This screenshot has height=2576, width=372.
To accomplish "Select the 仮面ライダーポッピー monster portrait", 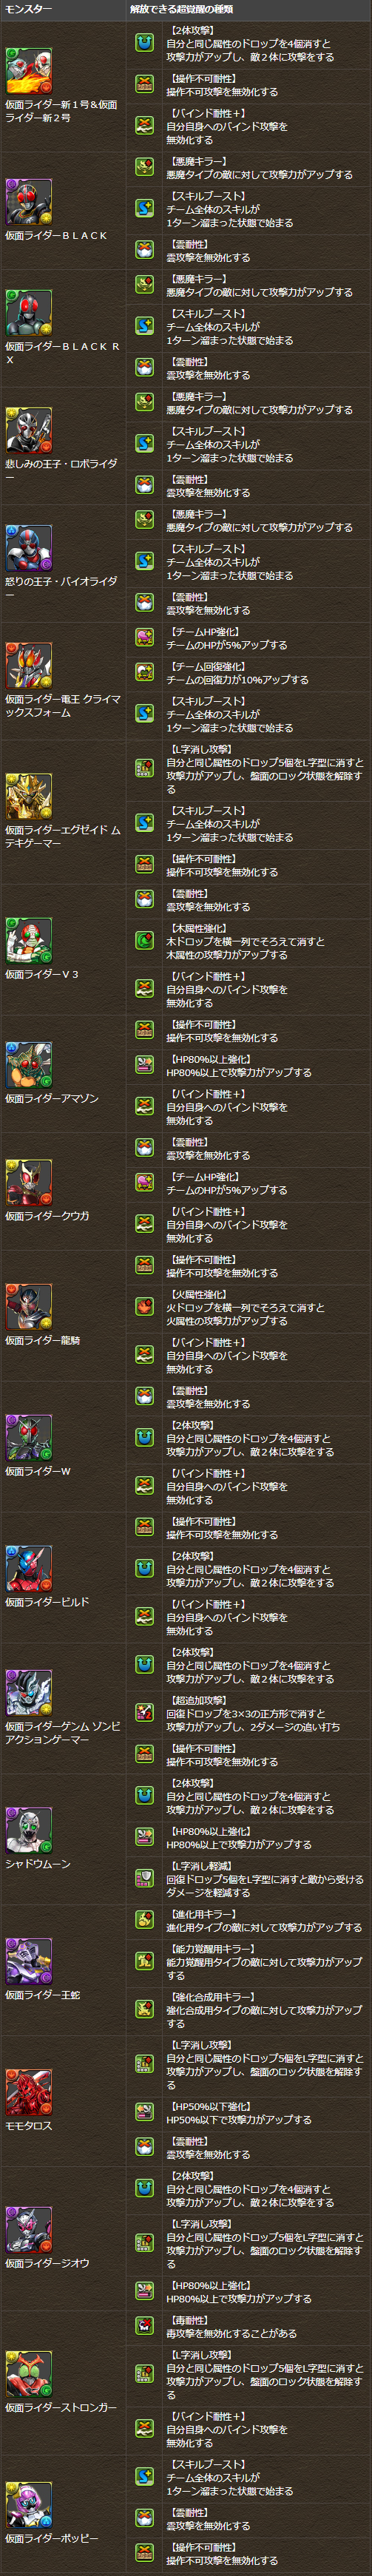I will 28,2506.
